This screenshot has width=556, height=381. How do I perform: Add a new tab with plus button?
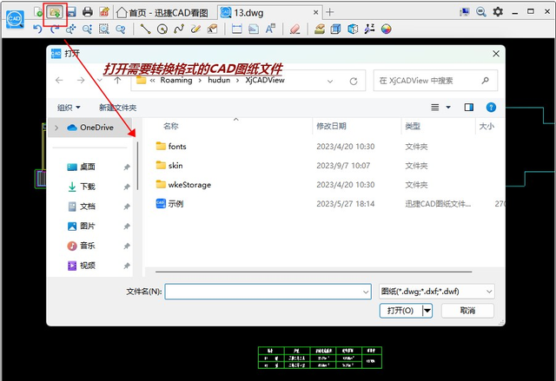[x=330, y=12]
